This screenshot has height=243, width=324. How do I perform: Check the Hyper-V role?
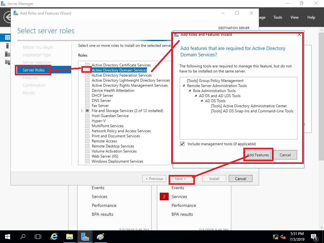pos(87,121)
